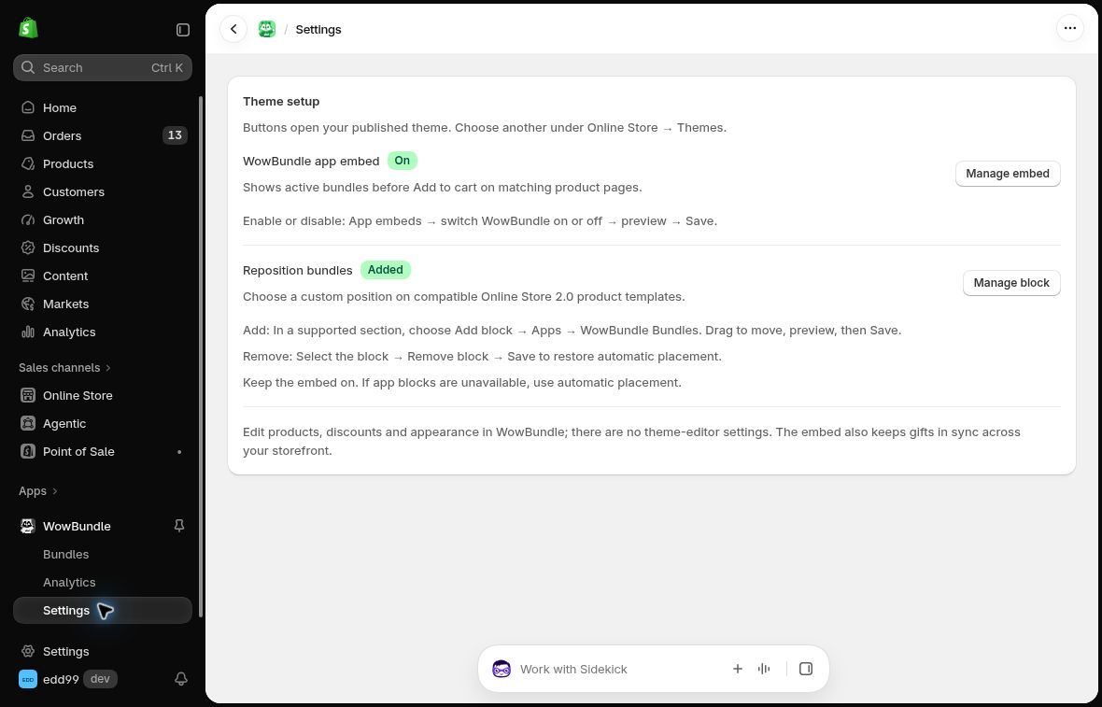The image size is (1102, 707).
Task: Click the voice waveform icon in Sidekick
Action: point(764,669)
